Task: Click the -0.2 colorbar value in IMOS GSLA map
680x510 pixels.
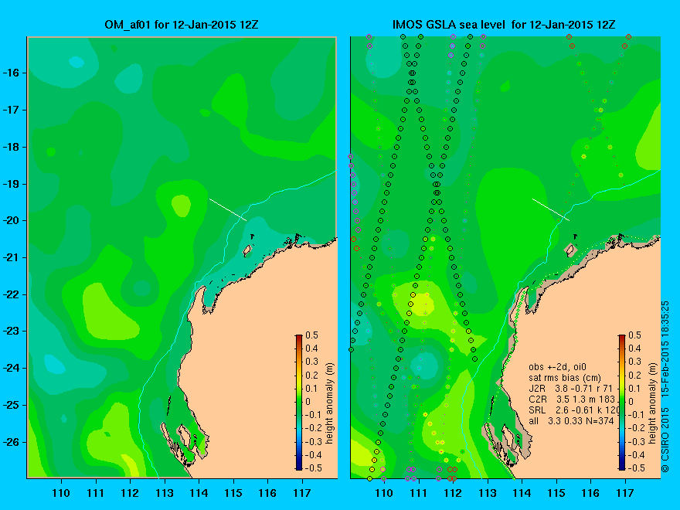Action: pyautogui.click(x=636, y=428)
